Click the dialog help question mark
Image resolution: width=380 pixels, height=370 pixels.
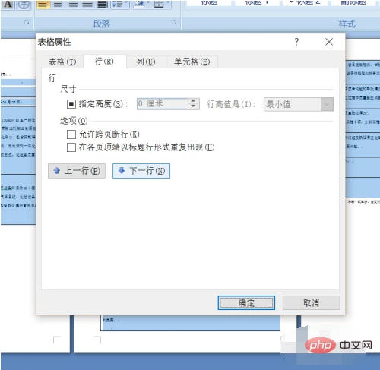(296, 41)
